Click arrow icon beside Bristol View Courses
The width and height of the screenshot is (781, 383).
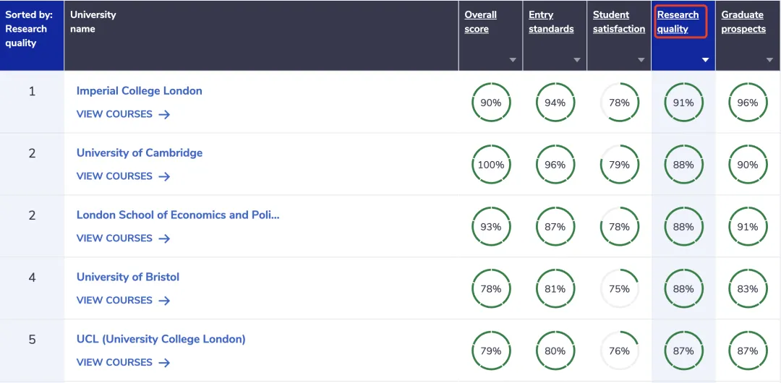[x=164, y=301]
